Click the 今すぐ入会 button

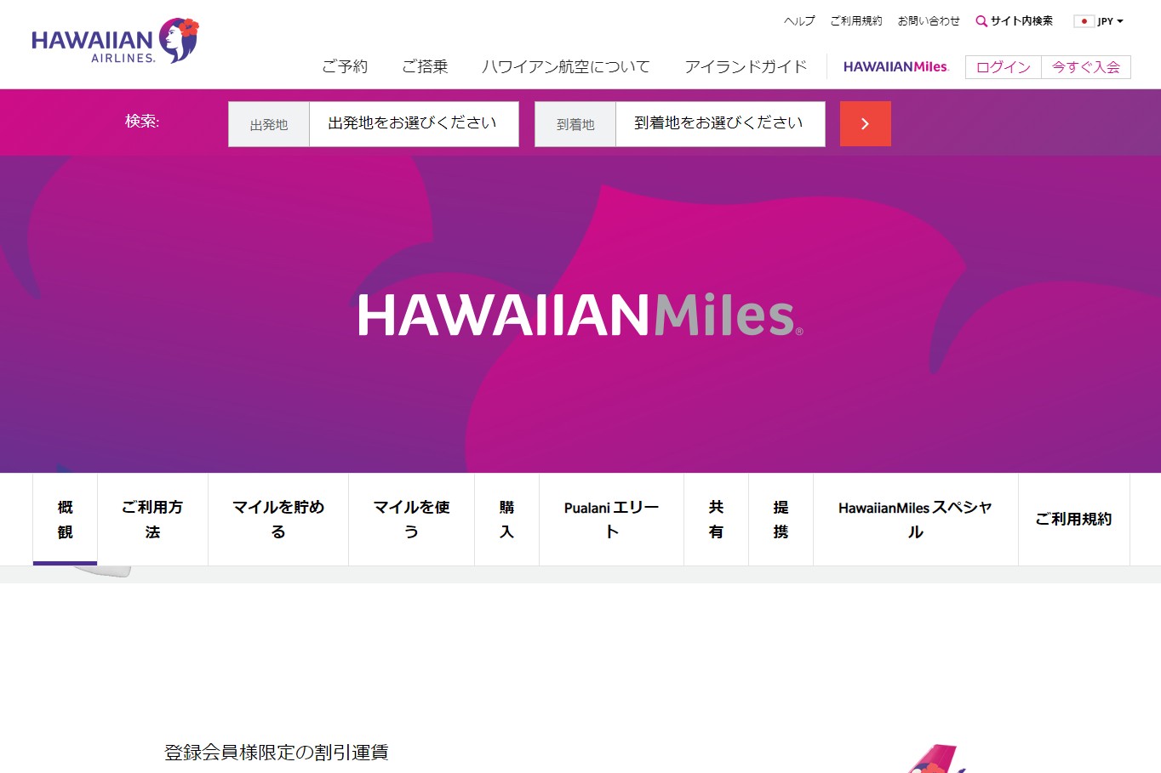[1086, 67]
